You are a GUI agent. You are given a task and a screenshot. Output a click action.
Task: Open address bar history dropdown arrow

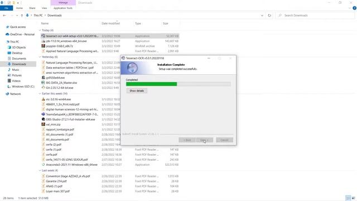(x=262, y=15)
